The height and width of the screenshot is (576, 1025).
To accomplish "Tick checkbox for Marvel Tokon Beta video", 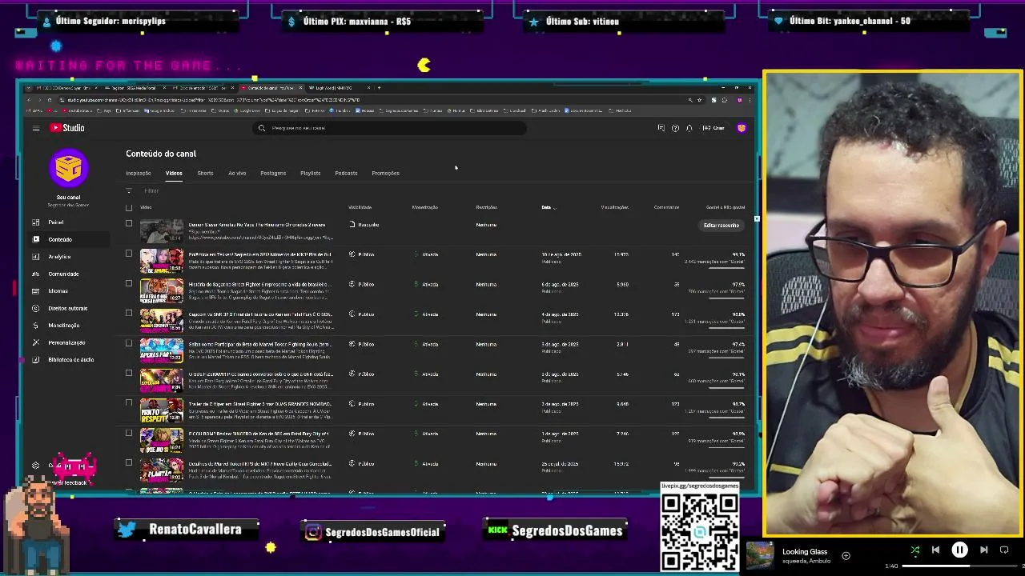I will coord(129,343).
